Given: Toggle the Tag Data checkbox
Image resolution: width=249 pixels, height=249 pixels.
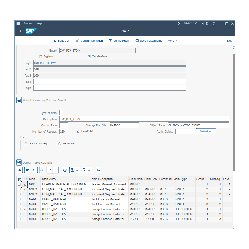Looking at the screenshot, I should 41,57.
